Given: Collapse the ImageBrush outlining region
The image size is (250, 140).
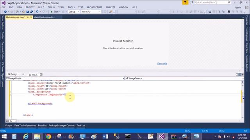Looking at the screenshot, I should (11, 95).
